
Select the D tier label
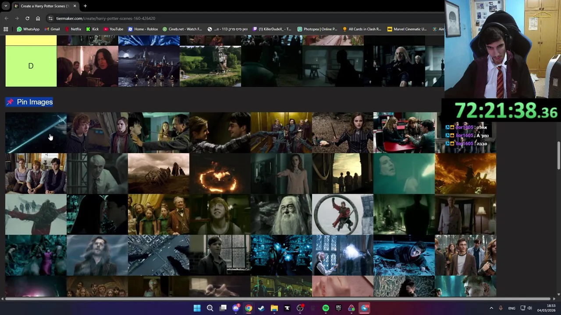point(31,66)
